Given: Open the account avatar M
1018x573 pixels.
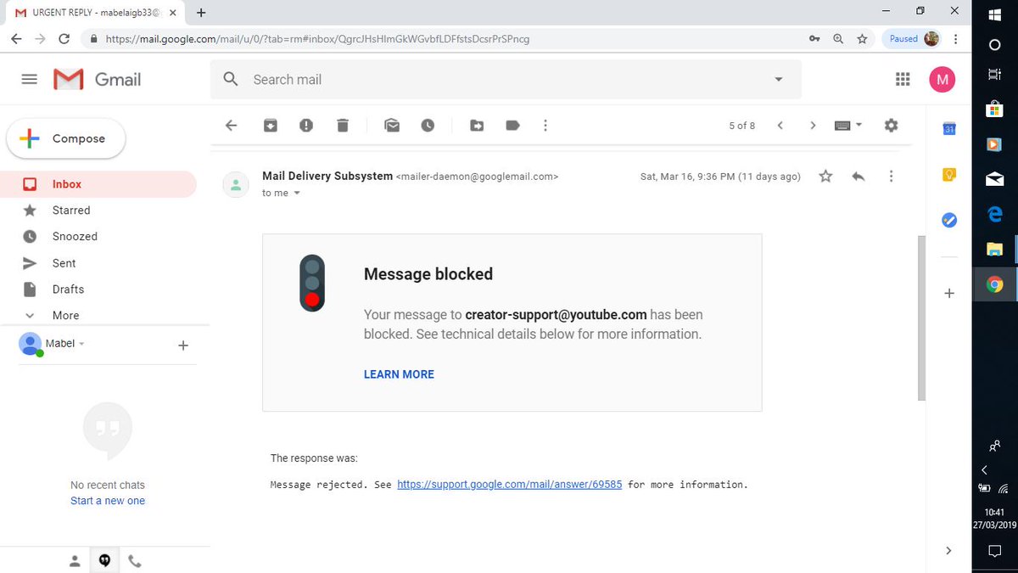Looking at the screenshot, I should pos(942,80).
